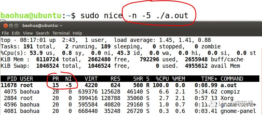Select the SHR column header
The width and height of the screenshot is (262, 115).
(x=138, y=79)
